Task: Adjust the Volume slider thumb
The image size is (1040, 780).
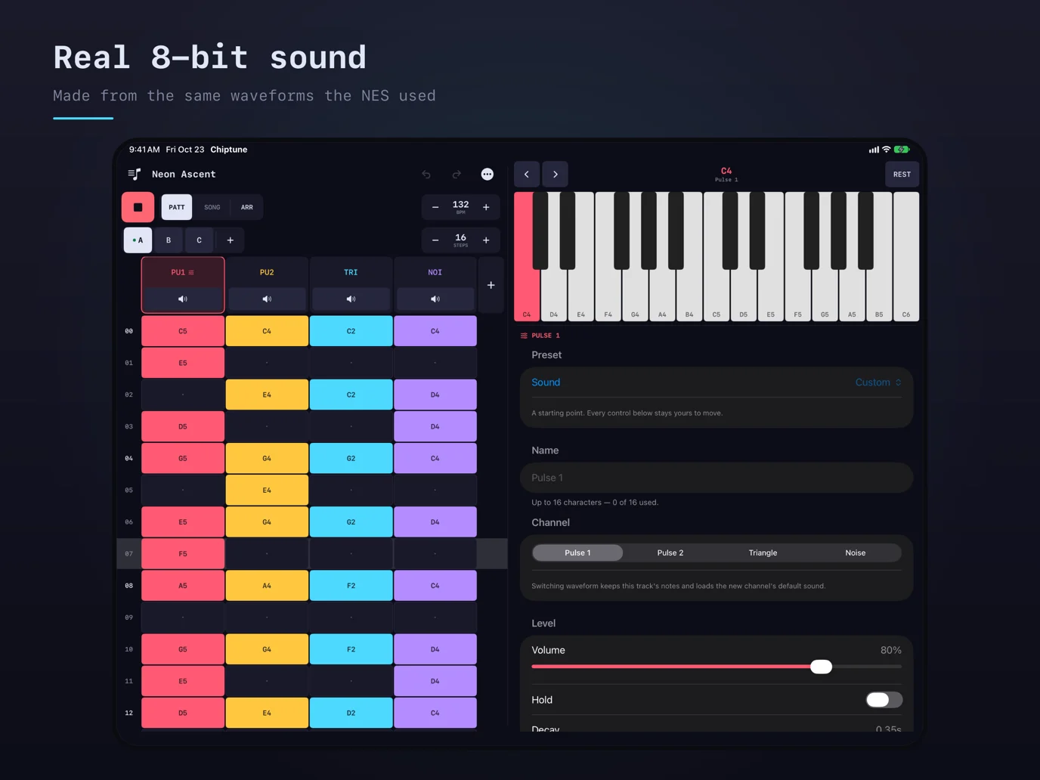Action: 821,667
